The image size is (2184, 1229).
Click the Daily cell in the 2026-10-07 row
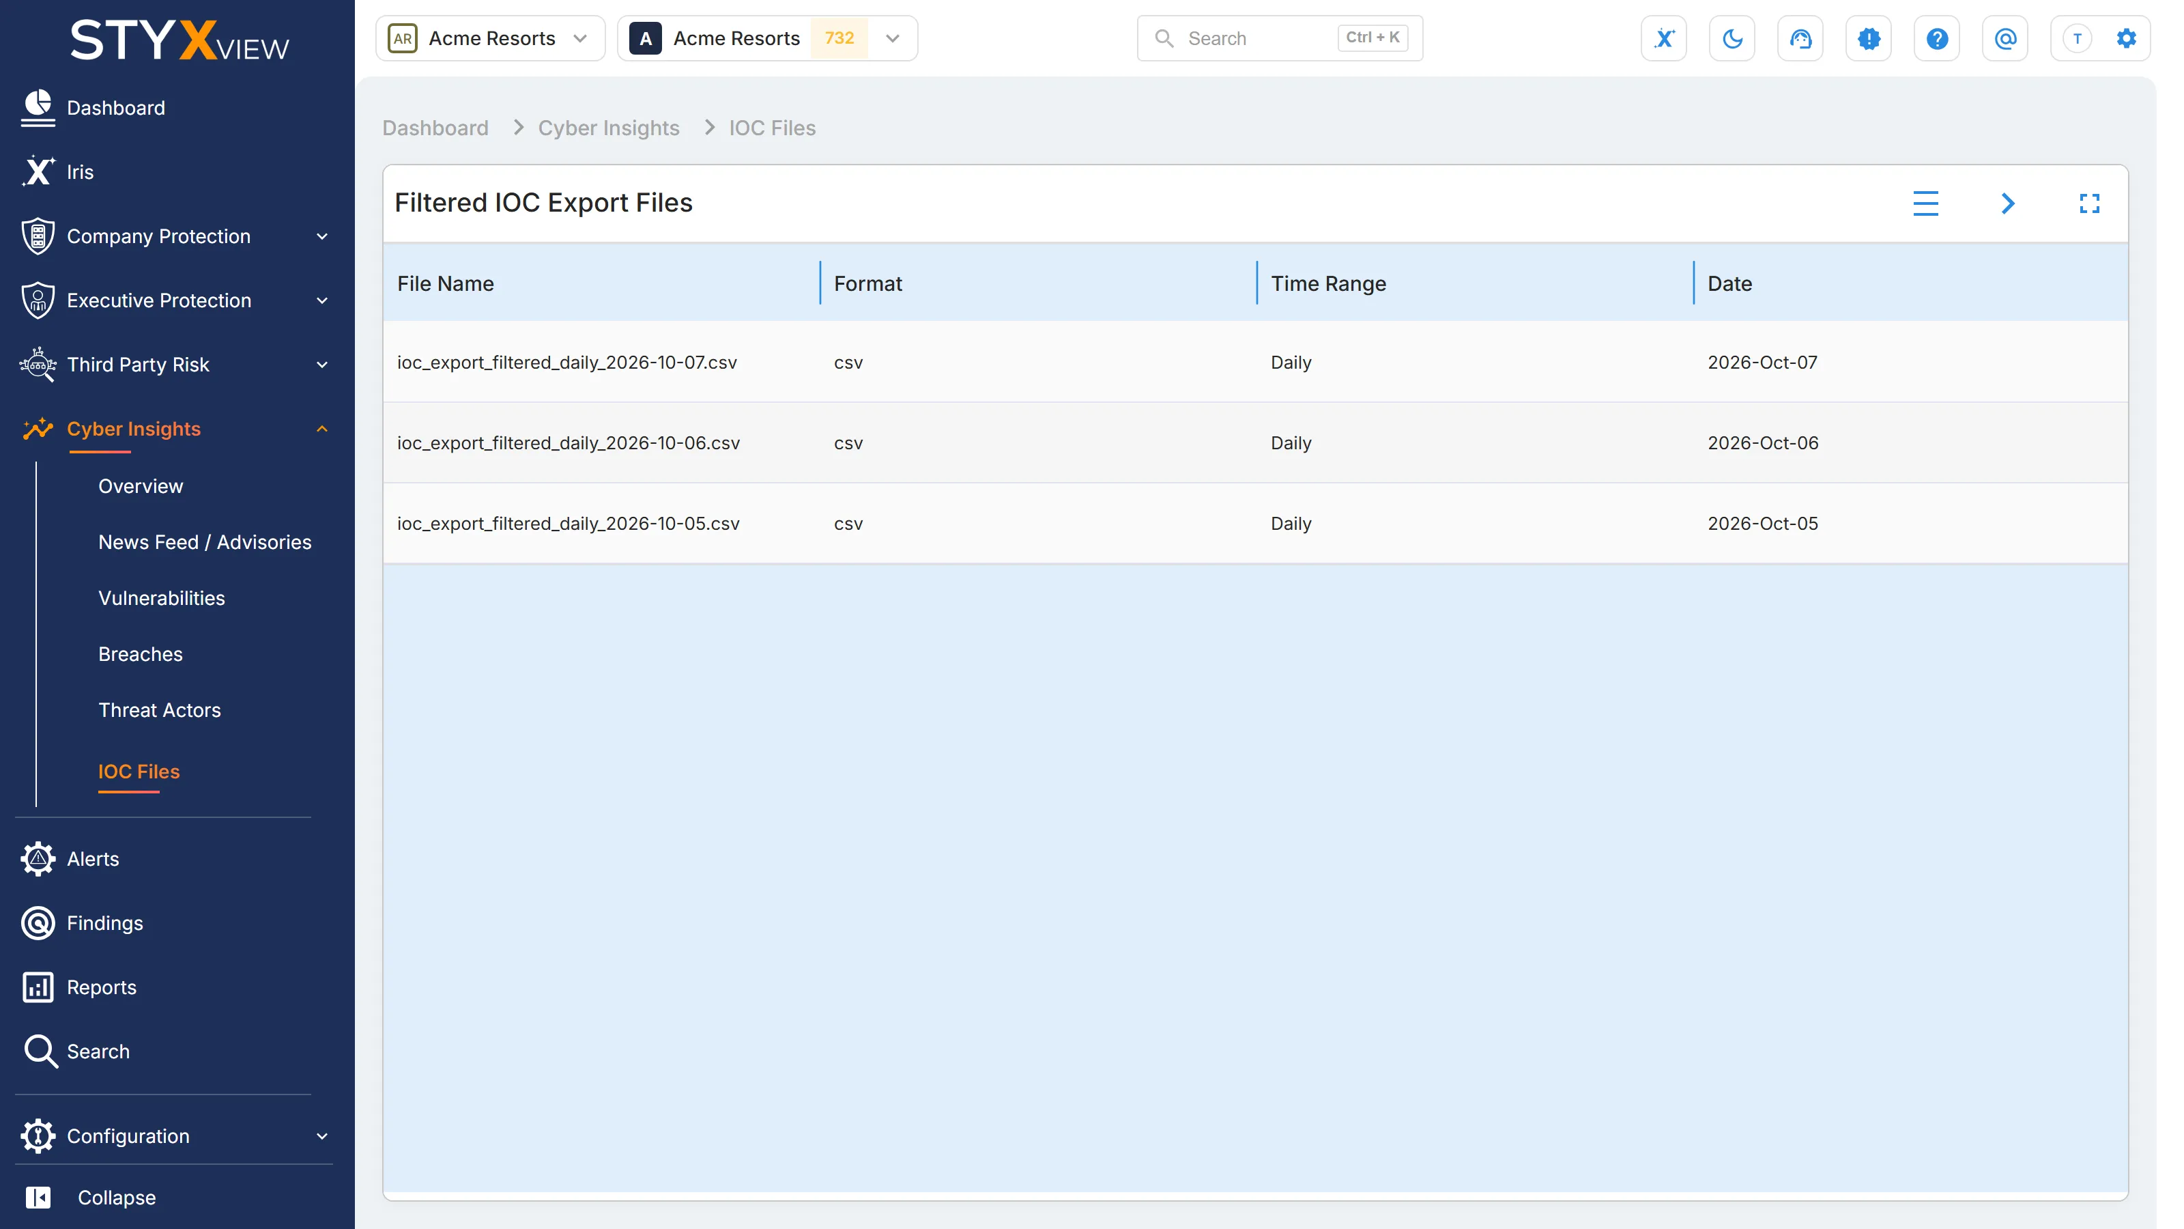tap(1291, 362)
